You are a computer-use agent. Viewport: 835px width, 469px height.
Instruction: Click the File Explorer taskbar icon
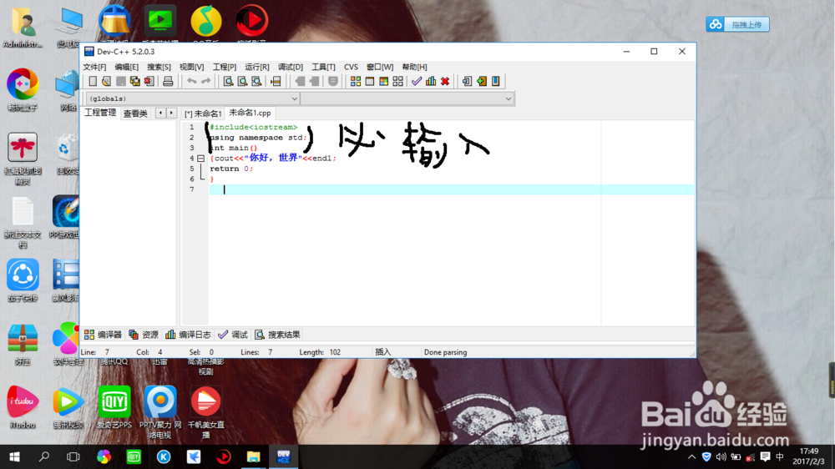coord(254,456)
